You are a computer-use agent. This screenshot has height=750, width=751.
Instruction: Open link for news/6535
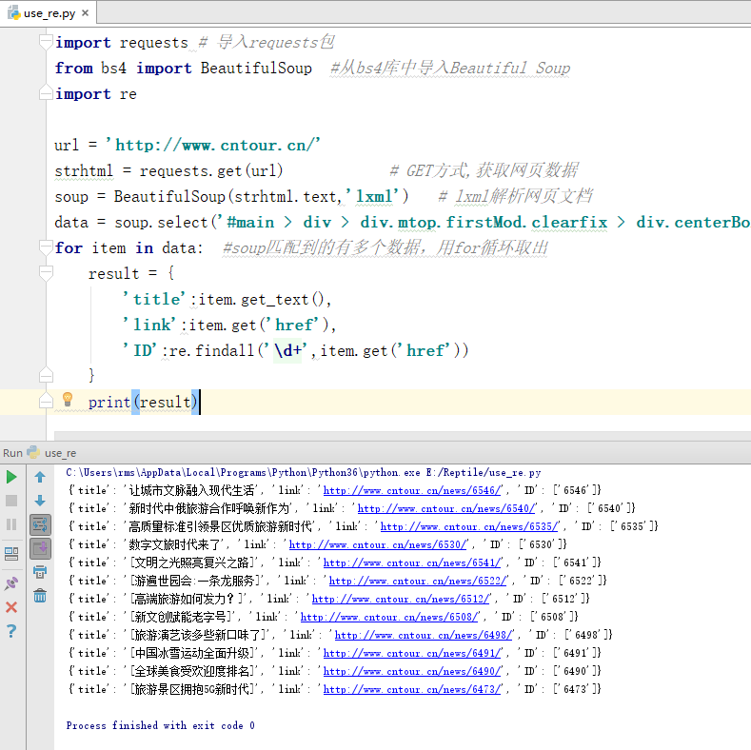click(x=469, y=526)
